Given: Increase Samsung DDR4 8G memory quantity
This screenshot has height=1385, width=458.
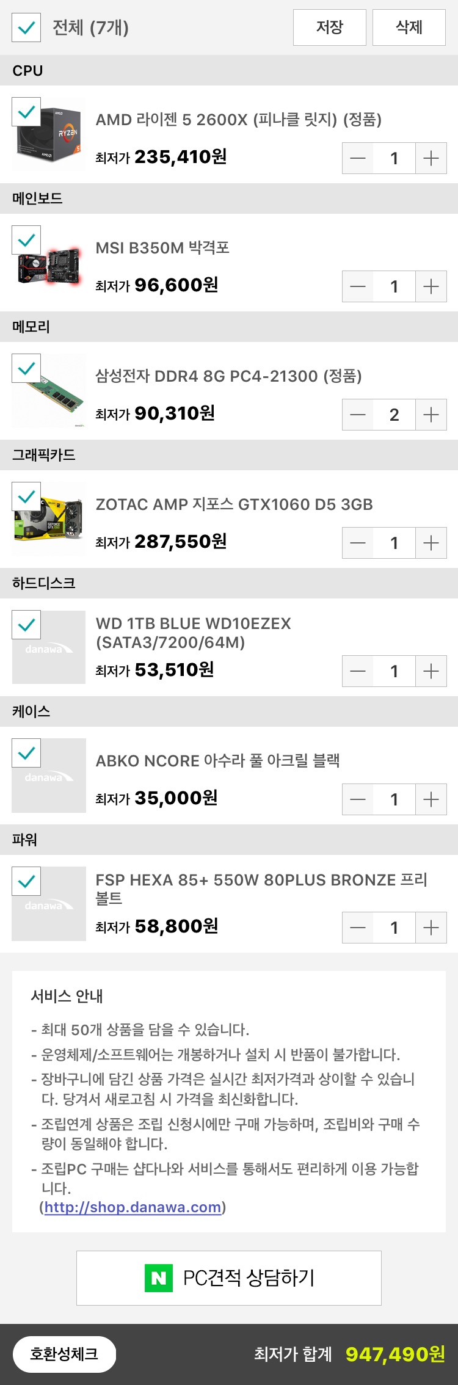Looking at the screenshot, I should click(x=431, y=415).
